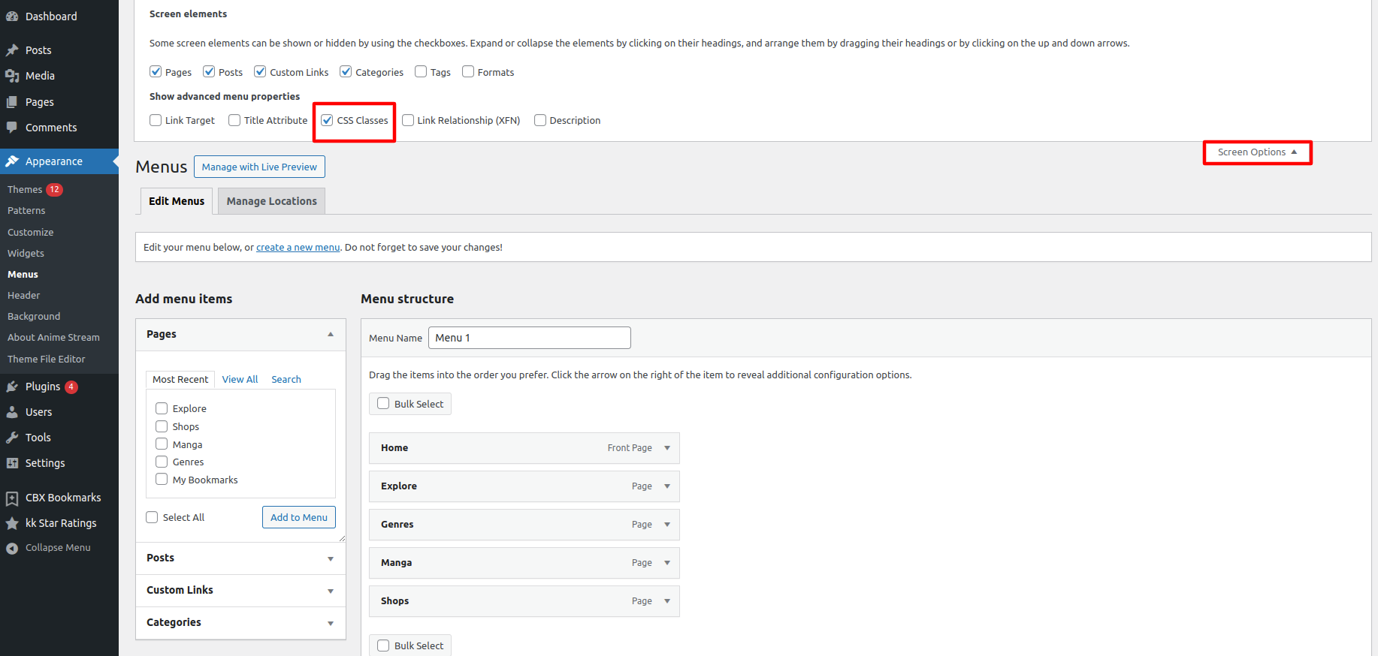The image size is (1378, 656).
Task: Check the Explore page checkbox
Action: click(x=162, y=408)
